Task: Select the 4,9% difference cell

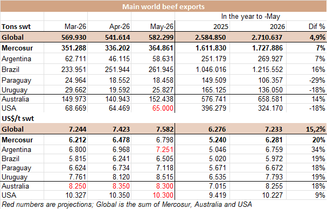Action: (x=317, y=38)
